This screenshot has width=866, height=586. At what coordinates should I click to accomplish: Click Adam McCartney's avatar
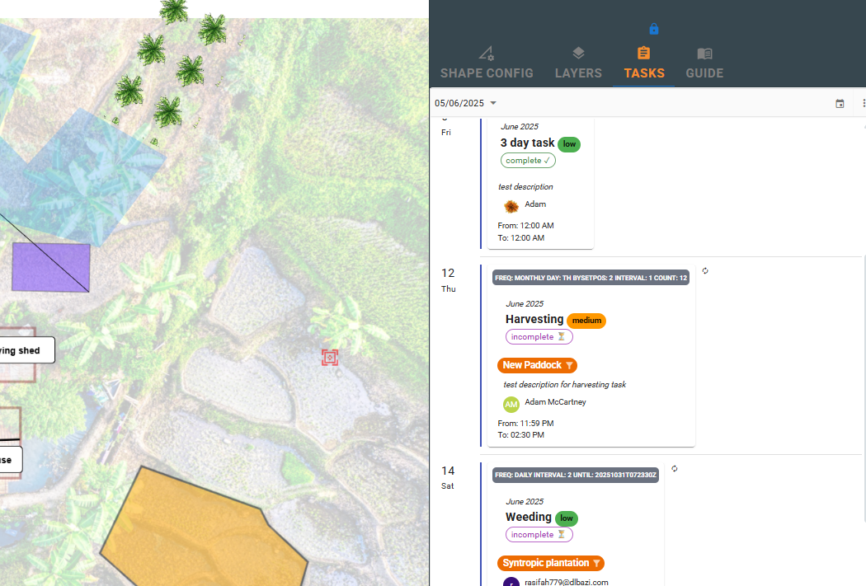pos(511,404)
